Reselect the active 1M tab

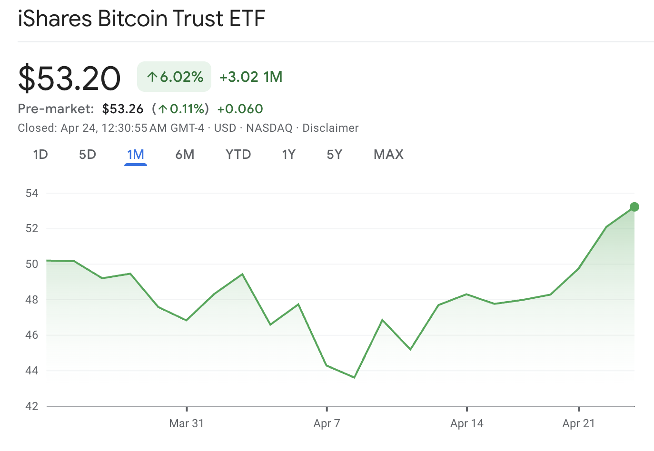coord(136,154)
